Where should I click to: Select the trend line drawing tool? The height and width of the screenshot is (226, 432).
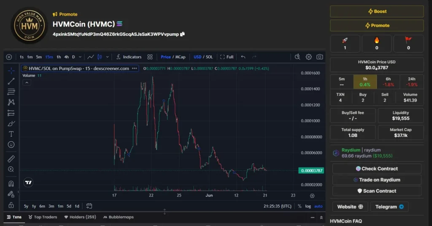(x=11, y=81)
